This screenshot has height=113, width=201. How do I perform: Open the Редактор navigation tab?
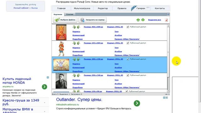[103, 8]
